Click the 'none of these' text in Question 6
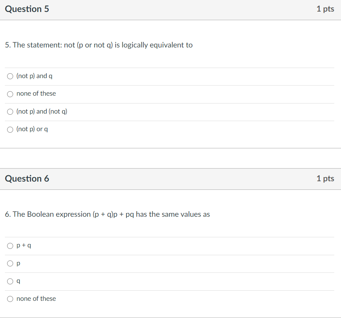Screen dimensions: 341x318 pos(36,299)
